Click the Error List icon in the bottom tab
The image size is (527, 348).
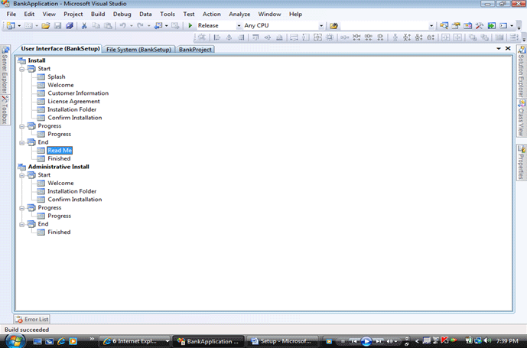pos(19,319)
